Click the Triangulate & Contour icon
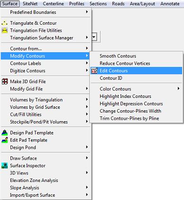The image size is (184, 200). click(x=4, y=23)
